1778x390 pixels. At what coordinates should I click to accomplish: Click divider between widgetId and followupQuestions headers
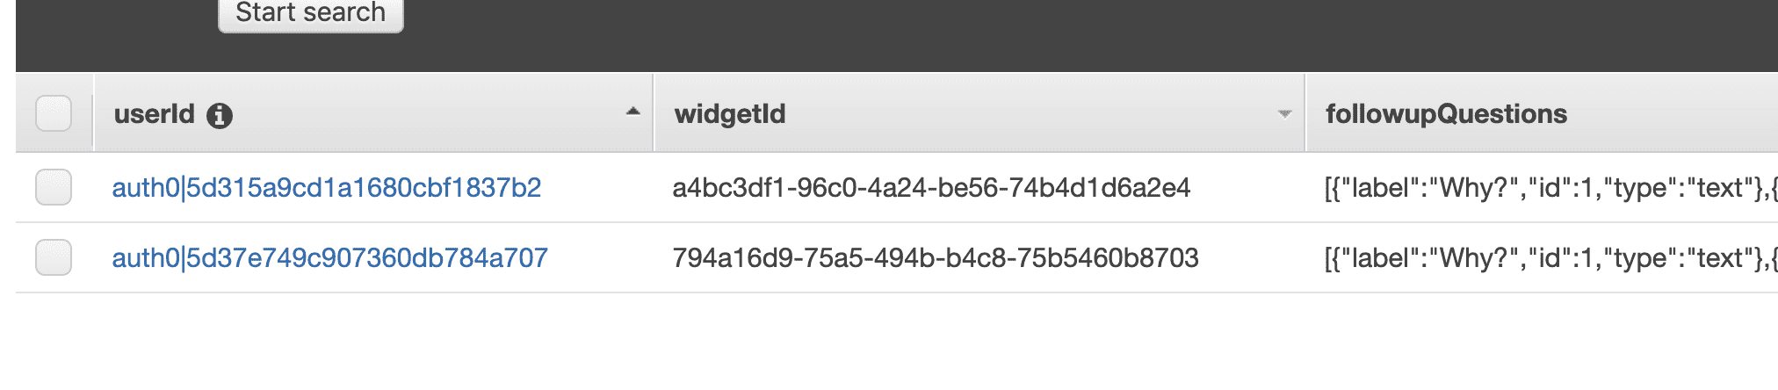[x=1305, y=114]
